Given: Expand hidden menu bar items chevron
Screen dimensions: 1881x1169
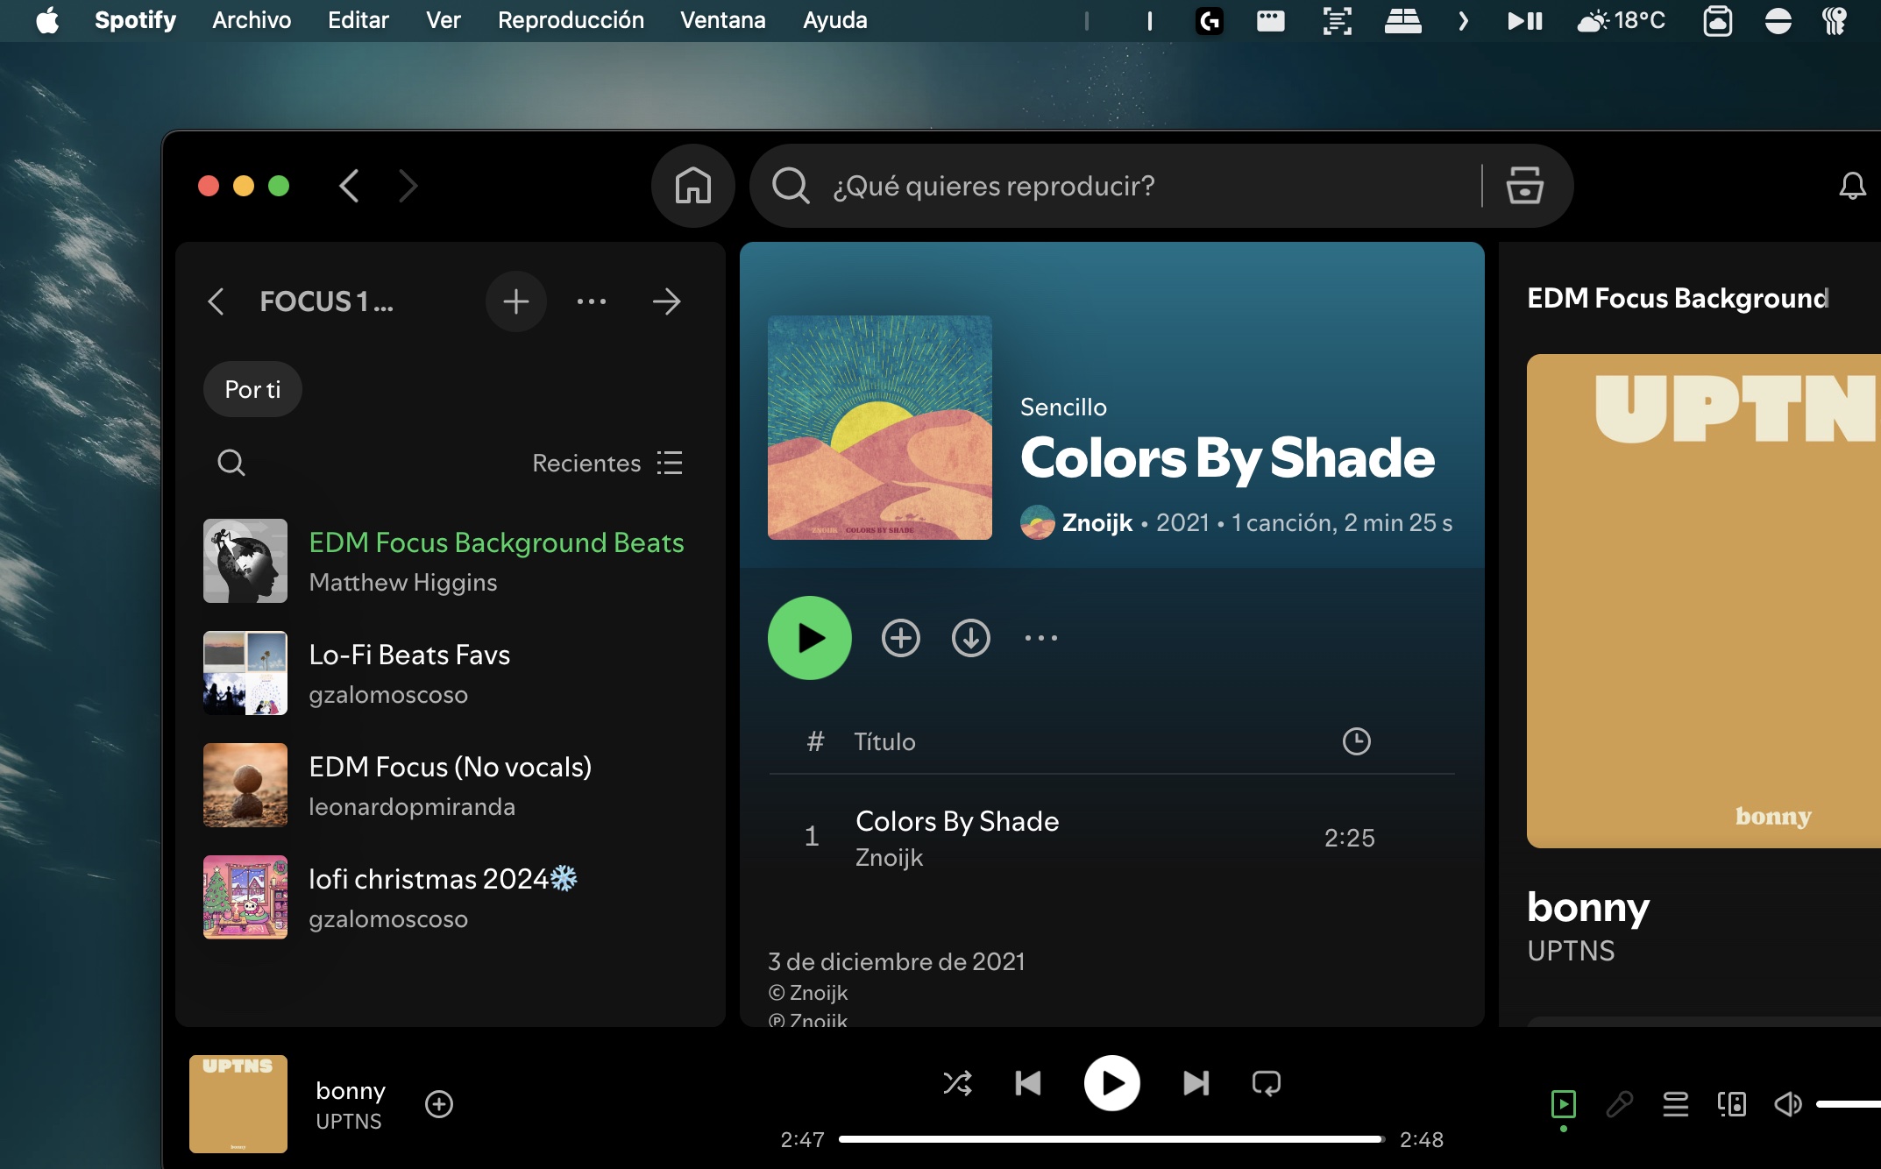Looking at the screenshot, I should (x=1462, y=20).
